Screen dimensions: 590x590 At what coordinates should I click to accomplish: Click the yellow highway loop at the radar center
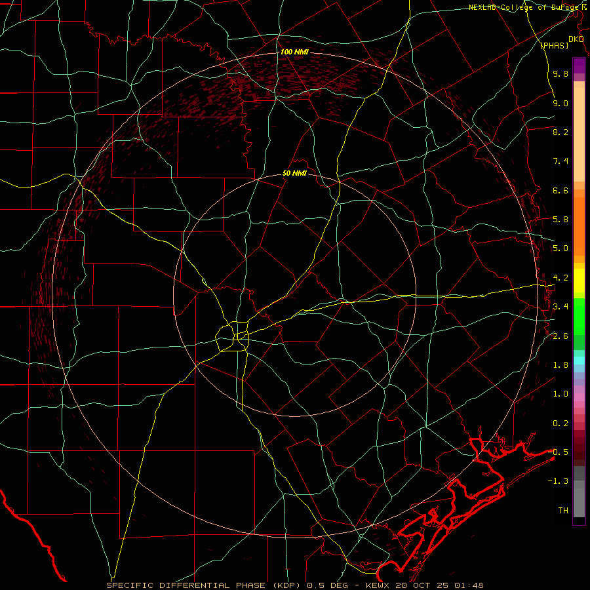point(233,335)
